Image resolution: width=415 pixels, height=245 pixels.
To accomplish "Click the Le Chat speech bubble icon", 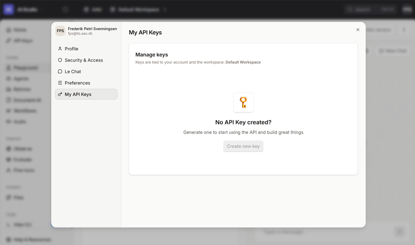I will (x=61, y=71).
